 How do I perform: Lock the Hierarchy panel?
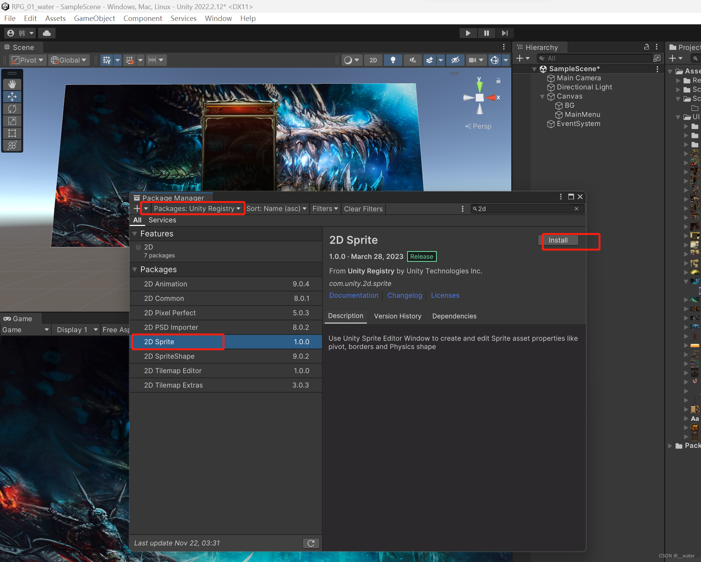tap(646, 47)
